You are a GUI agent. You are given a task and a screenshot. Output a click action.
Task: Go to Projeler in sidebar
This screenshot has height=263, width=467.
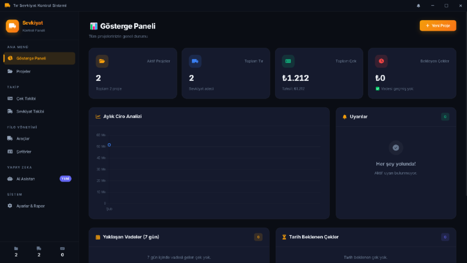pyautogui.click(x=39, y=71)
